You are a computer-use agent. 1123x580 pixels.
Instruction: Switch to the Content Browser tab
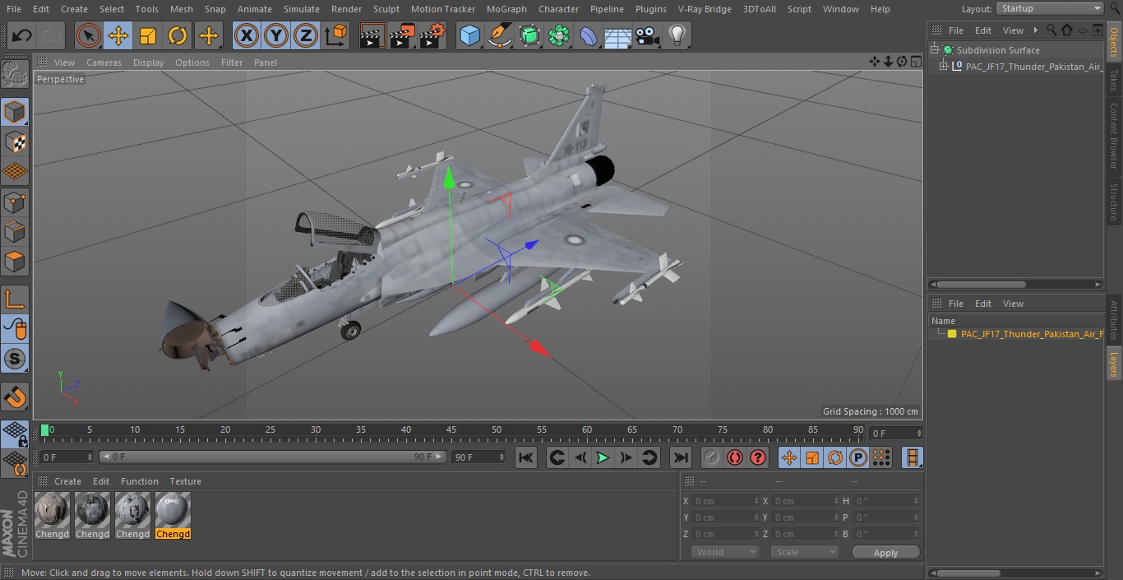pyautogui.click(x=1113, y=136)
